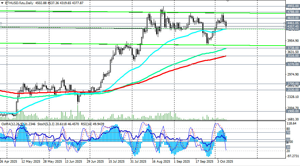Click the ETHUSD.futu,Daily chart title
Screen dimensions: 300x166
pos(19,3)
